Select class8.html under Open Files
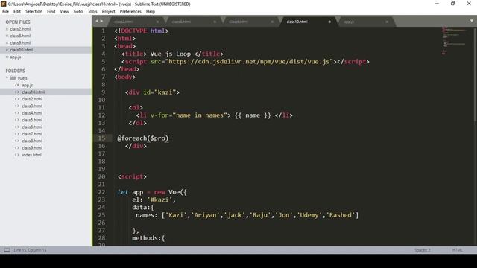Viewport: 477px width, 268px height. pyautogui.click(x=20, y=36)
